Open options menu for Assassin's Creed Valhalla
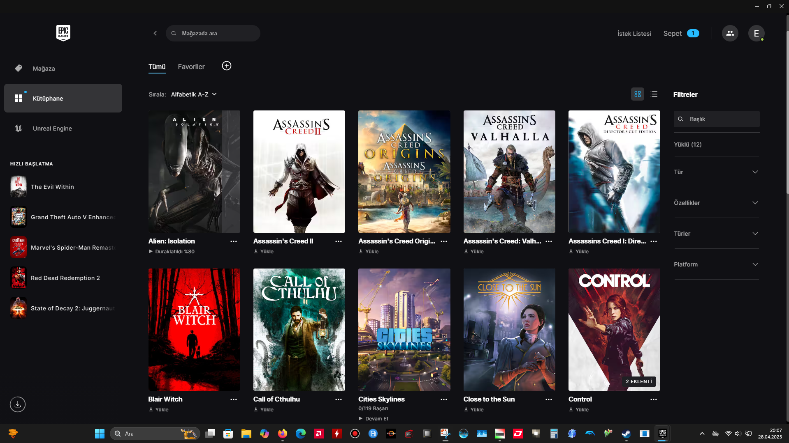The height and width of the screenshot is (443, 789). click(x=549, y=241)
